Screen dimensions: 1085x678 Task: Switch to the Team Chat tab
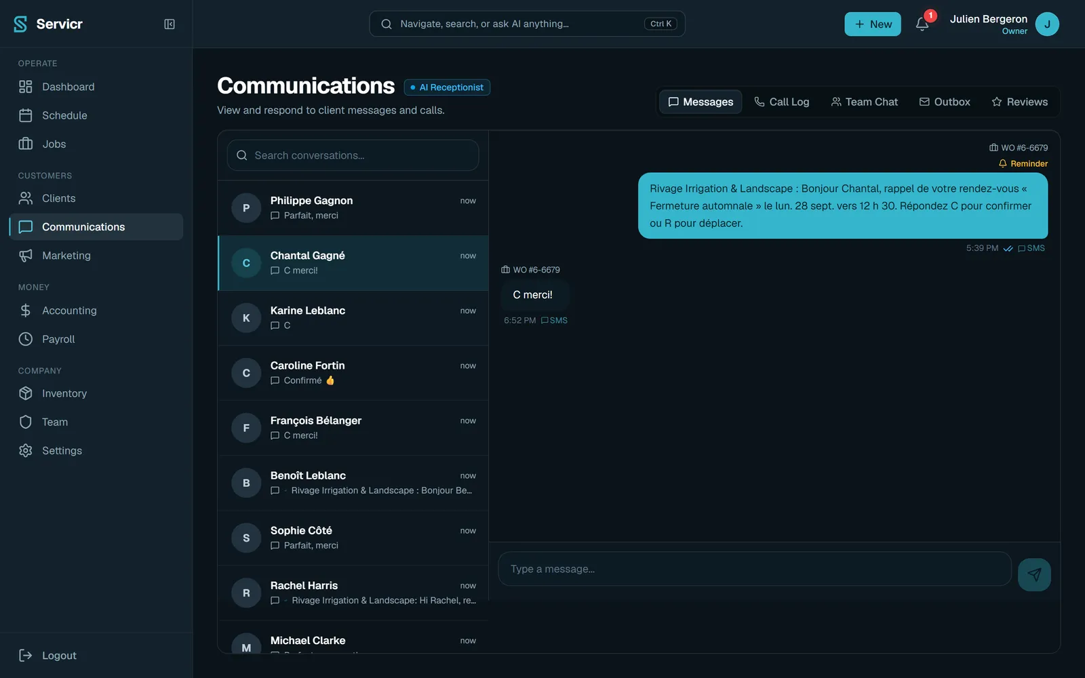[865, 102]
